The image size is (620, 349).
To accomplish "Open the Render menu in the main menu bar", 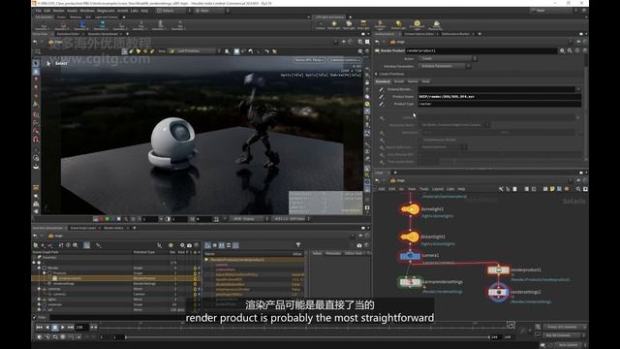I will pyautogui.click(x=58, y=11).
